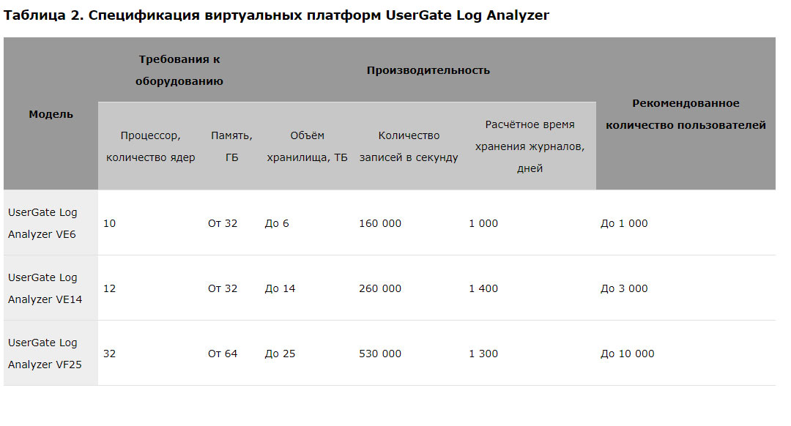Screen dimensions: 791x426
Task: Click records per second value '160 000'
Action: point(380,223)
